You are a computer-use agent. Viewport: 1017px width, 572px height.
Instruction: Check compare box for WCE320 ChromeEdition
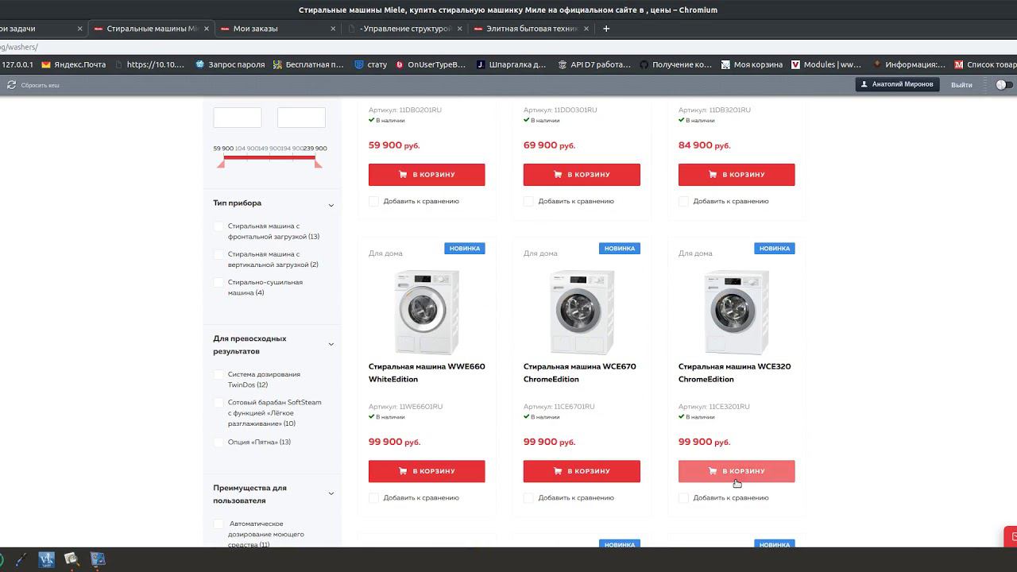pos(684,498)
